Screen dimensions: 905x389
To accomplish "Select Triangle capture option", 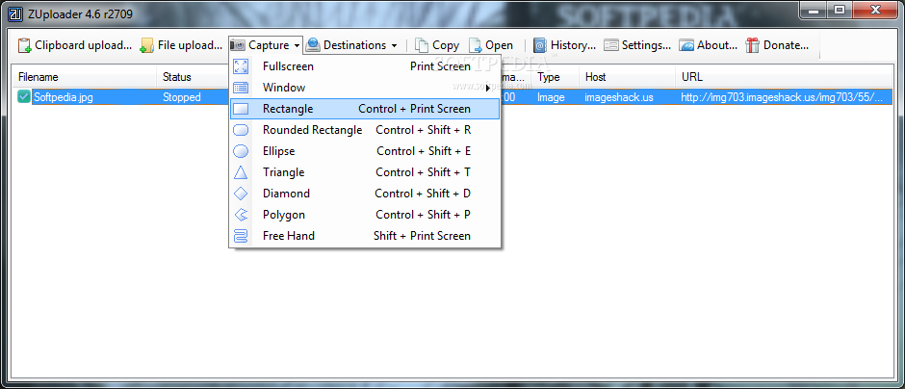I will click(x=365, y=172).
